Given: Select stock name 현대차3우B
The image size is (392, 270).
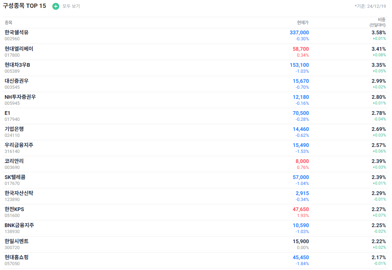Looking at the screenshot, I should (17, 65).
